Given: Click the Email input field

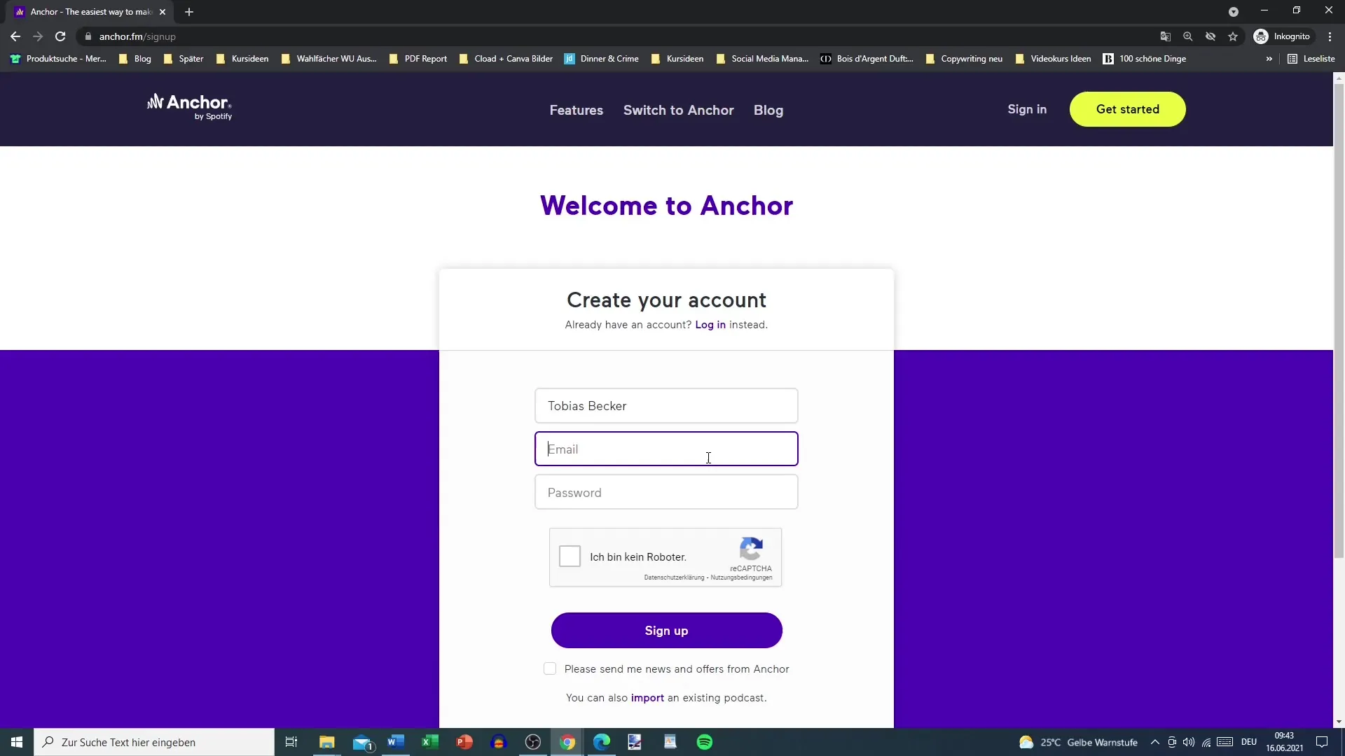Looking at the screenshot, I should 666,449.
